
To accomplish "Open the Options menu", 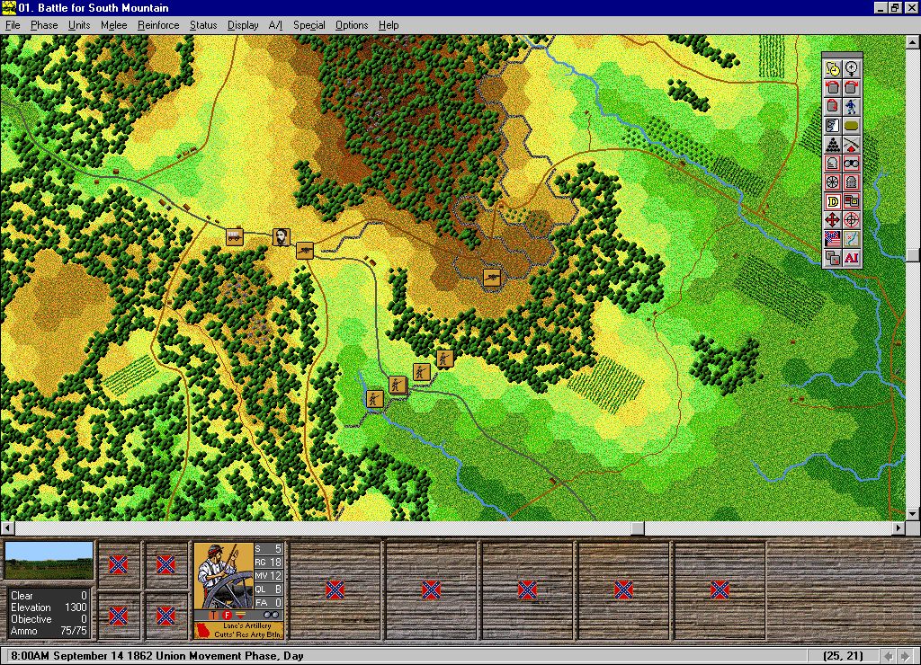I will [x=352, y=25].
